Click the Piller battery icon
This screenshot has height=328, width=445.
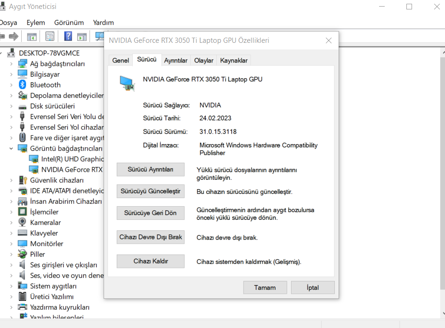pos(23,254)
